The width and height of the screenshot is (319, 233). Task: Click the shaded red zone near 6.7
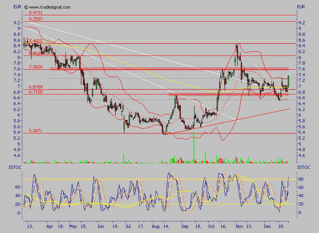tap(228, 94)
